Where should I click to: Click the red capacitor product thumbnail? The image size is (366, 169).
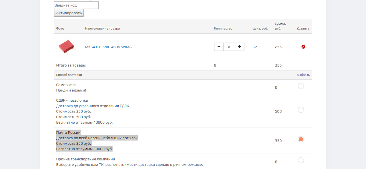pyautogui.click(x=67, y=47)
